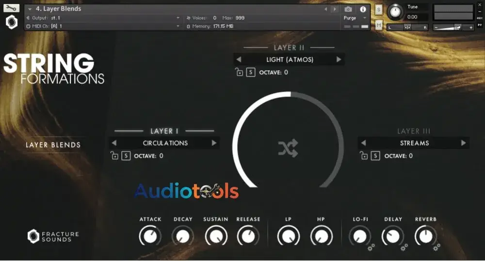
Task: Click the randomize shuffle icon in the circle
Action: click(288, 148)
